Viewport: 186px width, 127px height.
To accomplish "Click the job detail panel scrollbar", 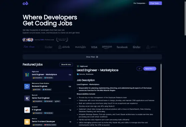I will coord(161,95).
